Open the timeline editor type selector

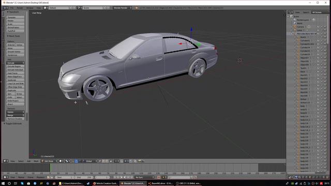point(6,177)
